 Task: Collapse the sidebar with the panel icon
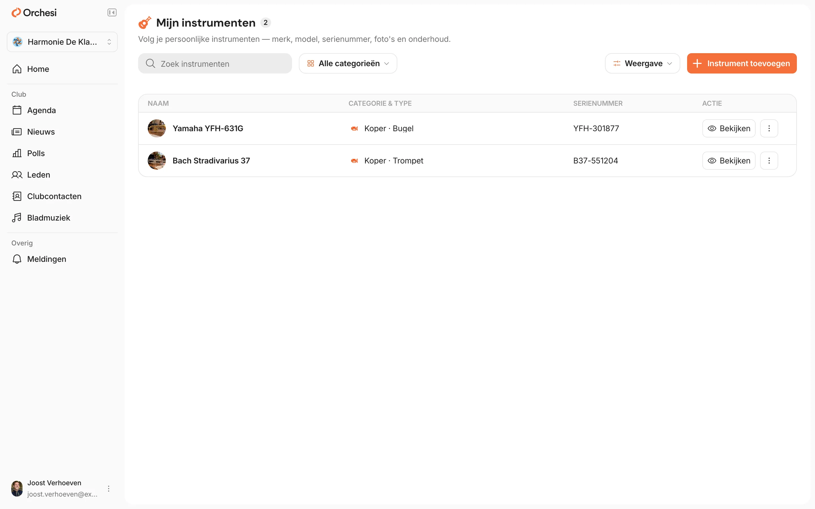[112, 12]
